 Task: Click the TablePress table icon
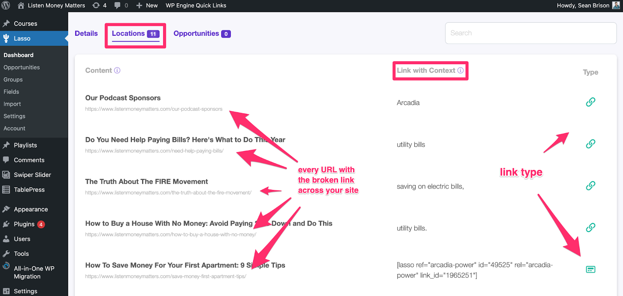(6, 190)
